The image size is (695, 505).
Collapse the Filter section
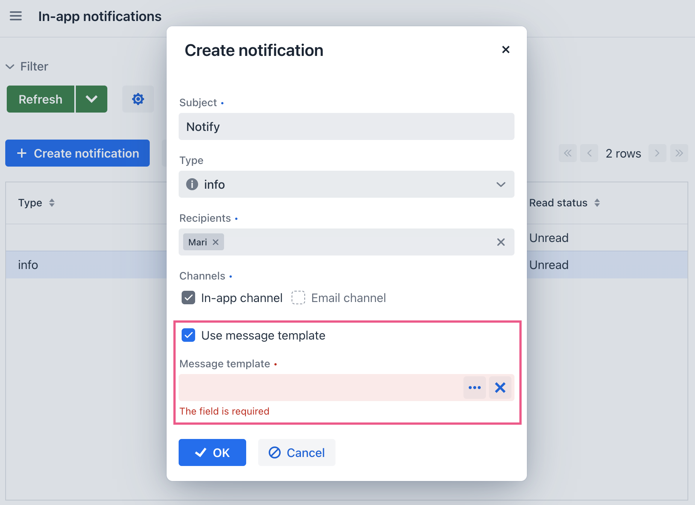(x=10, y=66)
